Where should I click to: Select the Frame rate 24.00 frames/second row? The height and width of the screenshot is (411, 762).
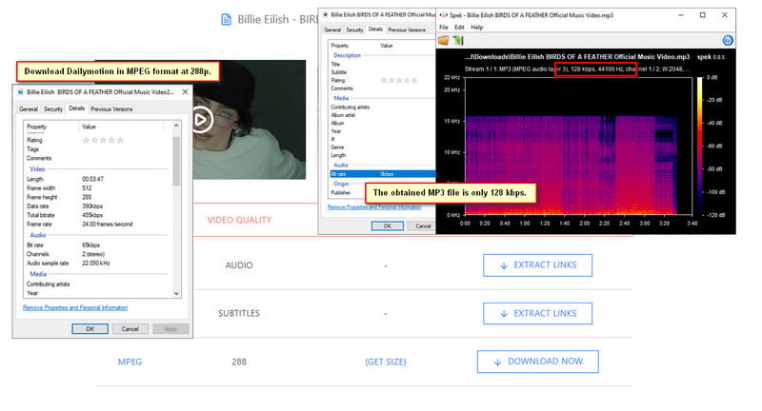click(x=97, y=225)
